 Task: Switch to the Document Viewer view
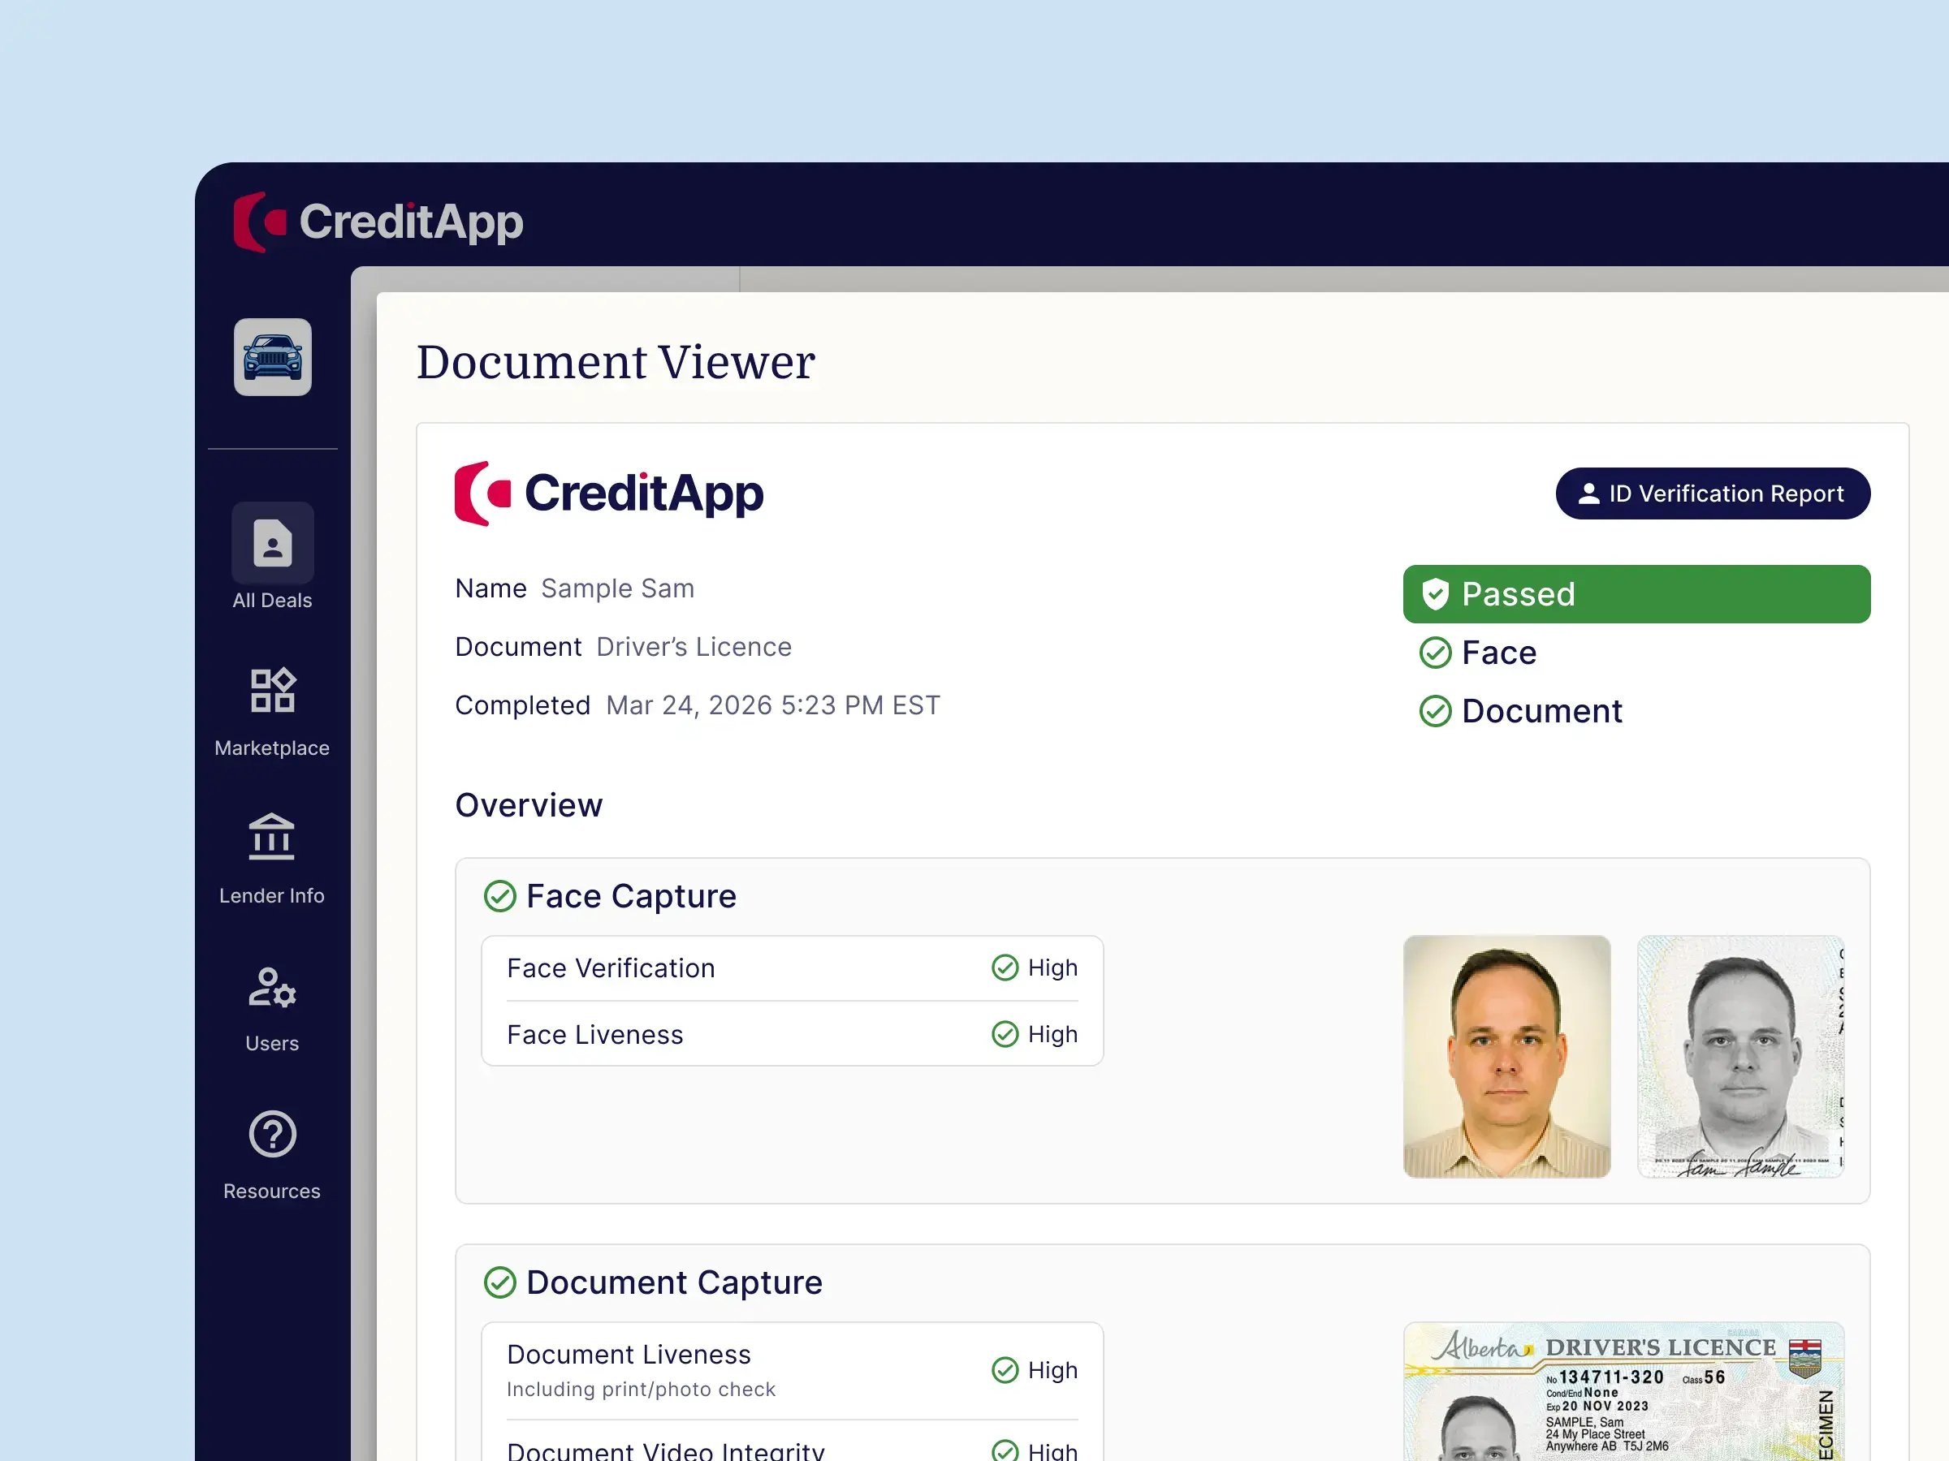tap(615, 361)
